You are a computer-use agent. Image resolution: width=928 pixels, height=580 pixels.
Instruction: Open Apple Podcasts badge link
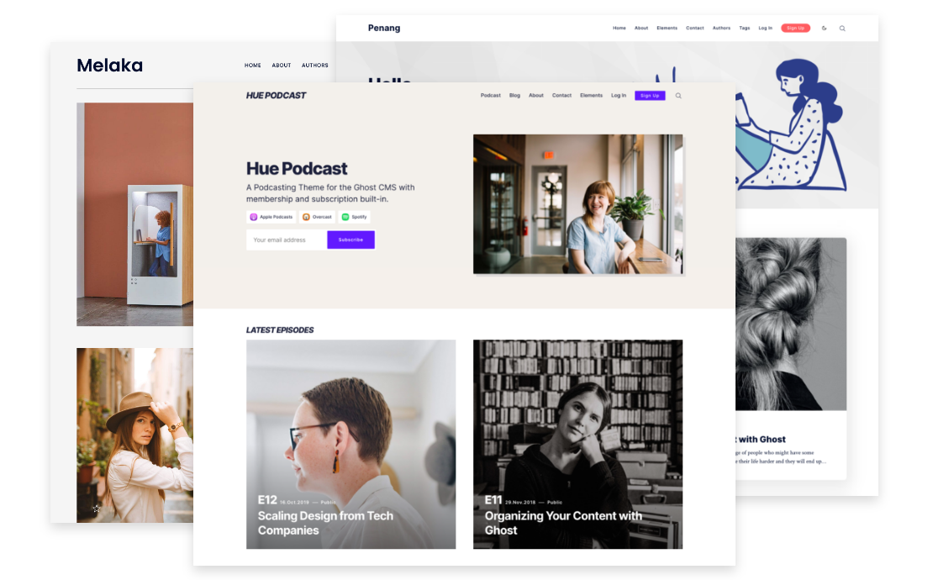pos(271,217)
